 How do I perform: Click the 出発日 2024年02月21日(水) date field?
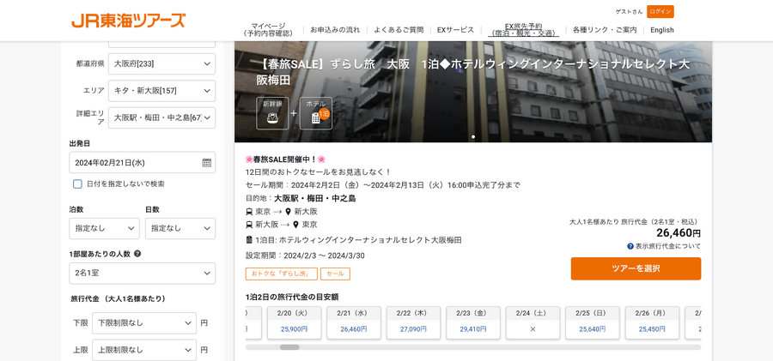[143, 163]
